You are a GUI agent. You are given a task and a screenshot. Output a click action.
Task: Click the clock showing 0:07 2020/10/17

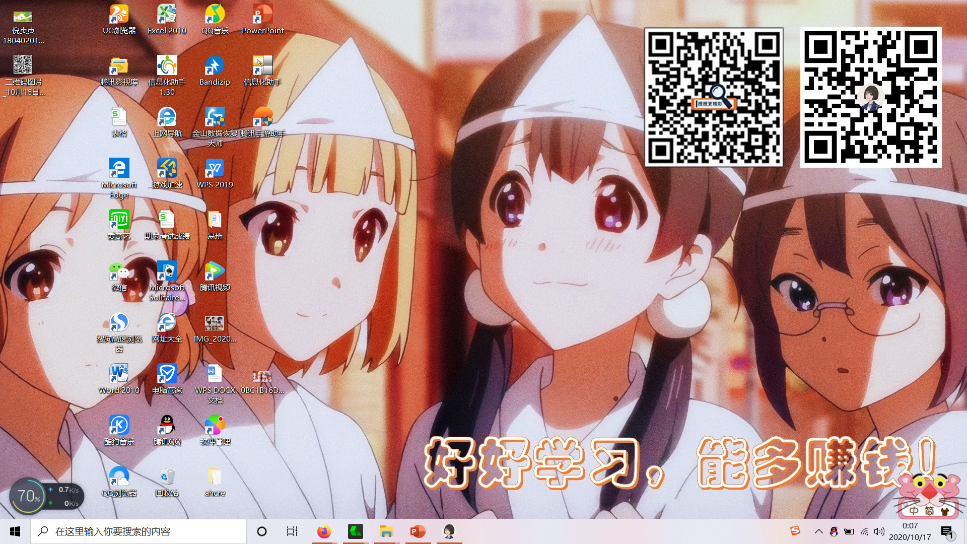click(x=910, y=531)
